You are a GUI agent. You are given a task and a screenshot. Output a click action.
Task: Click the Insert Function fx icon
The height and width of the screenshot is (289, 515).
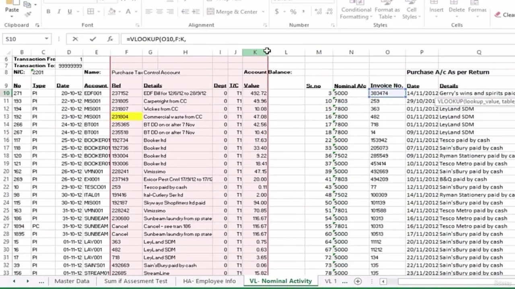coord(110,39)
